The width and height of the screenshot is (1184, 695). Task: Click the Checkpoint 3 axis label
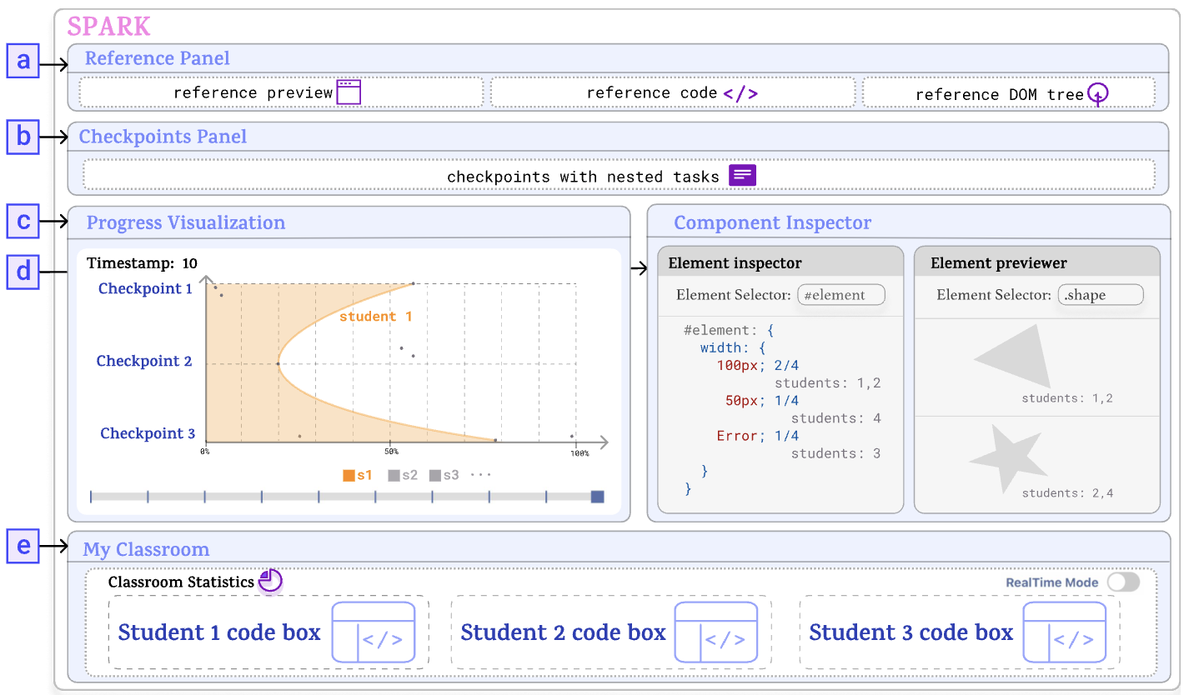148,433
